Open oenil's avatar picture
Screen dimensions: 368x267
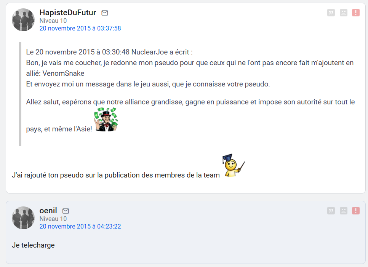[23, 218]
